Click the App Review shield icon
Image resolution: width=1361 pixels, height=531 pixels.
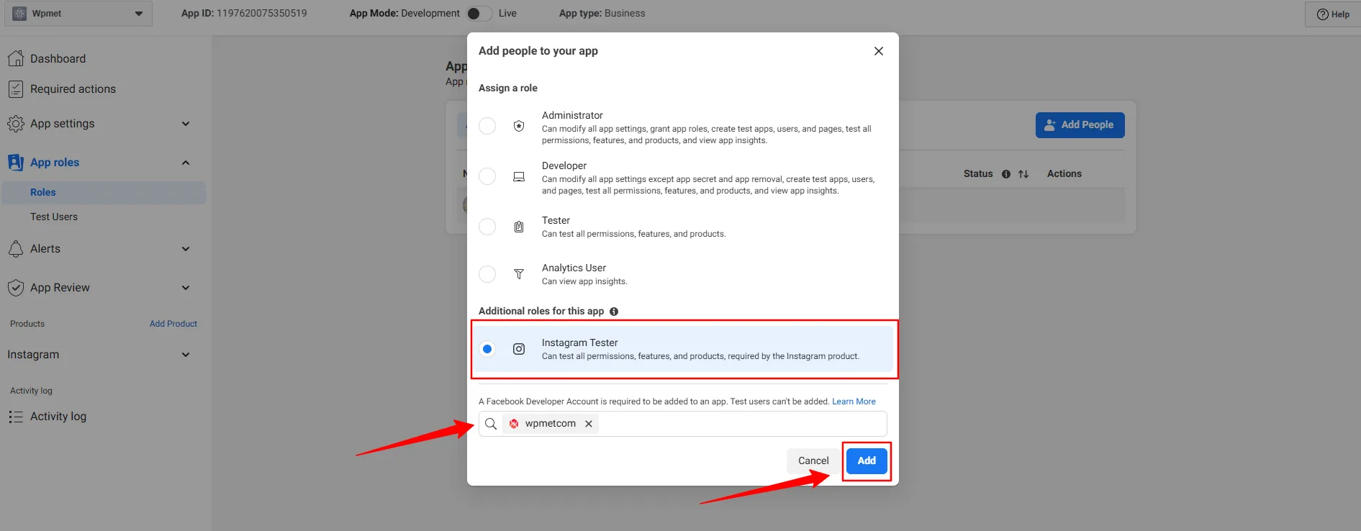tap(16, 288)
